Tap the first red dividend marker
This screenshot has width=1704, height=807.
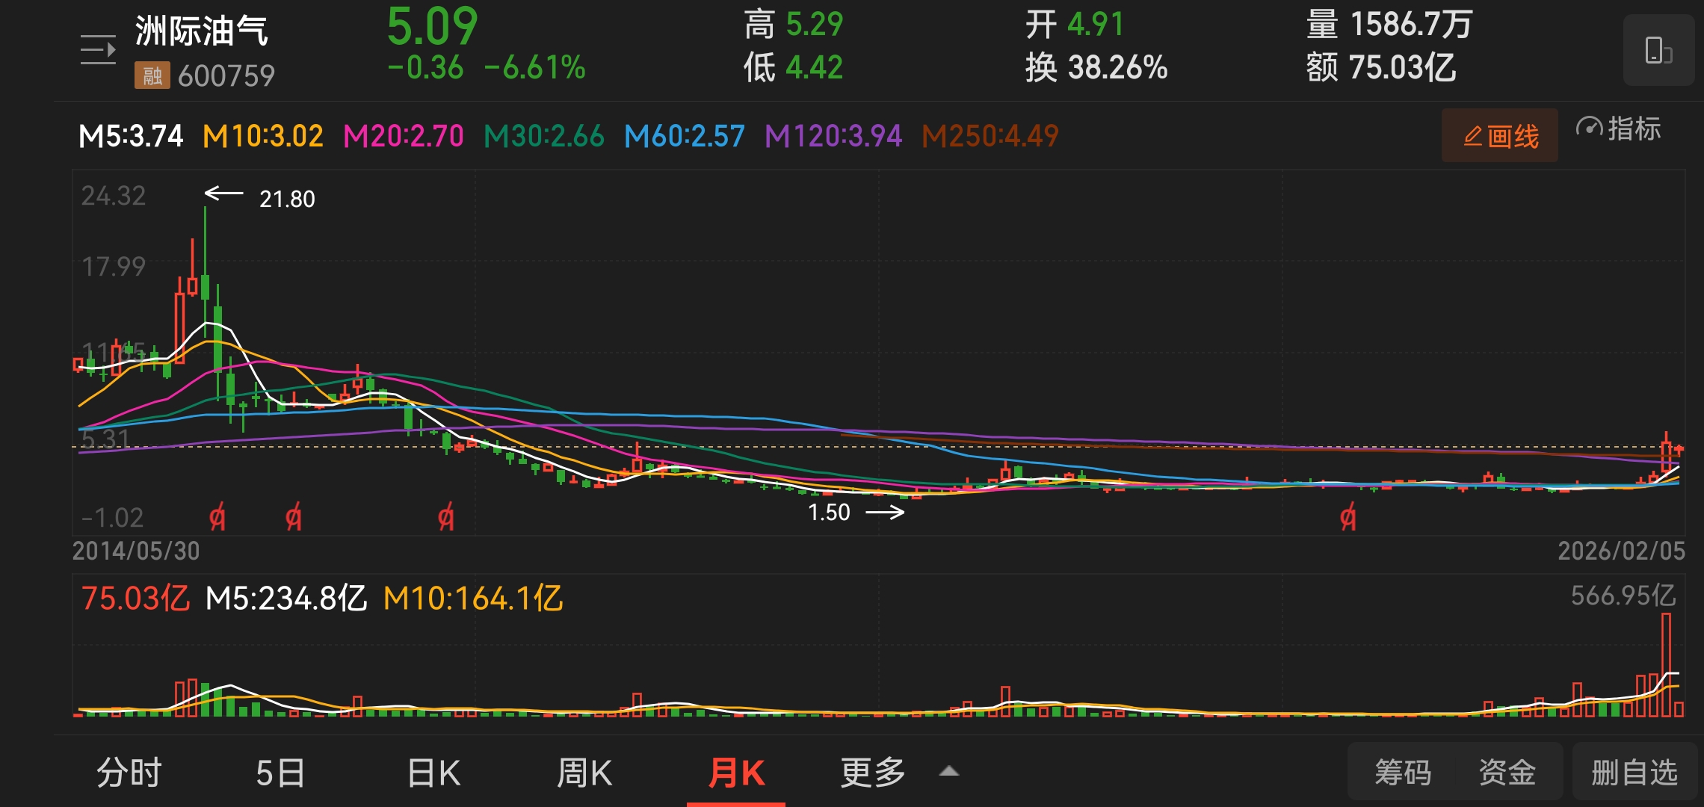(x=217, y=516)
